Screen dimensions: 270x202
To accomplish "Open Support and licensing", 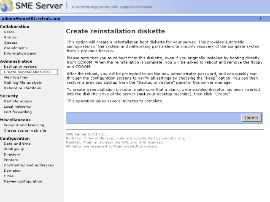I will (24, 125).
